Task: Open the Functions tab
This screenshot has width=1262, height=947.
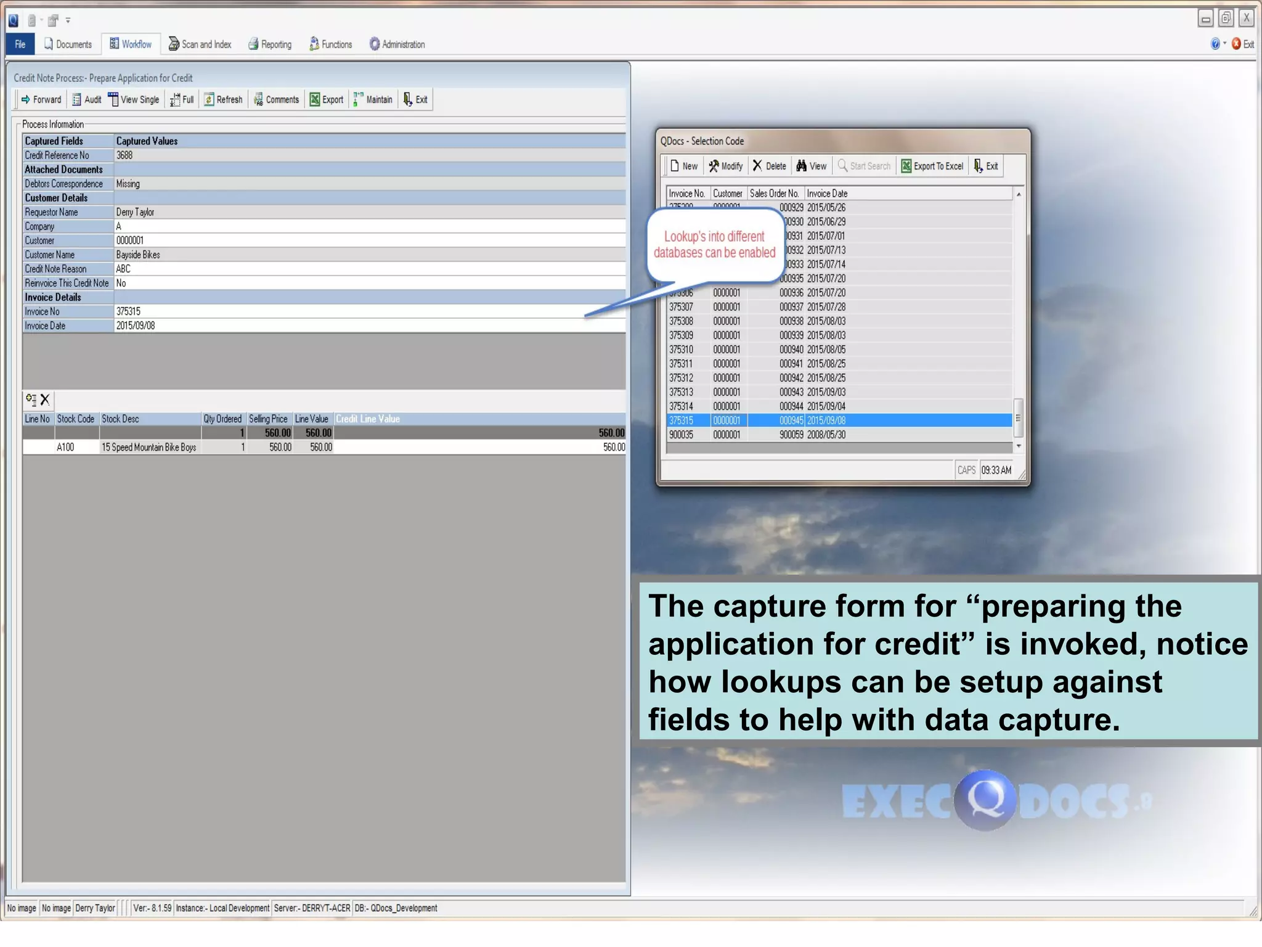Action: pyautogui.click(x=331, y=44)
